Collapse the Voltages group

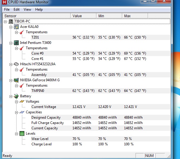coord(16,102)
